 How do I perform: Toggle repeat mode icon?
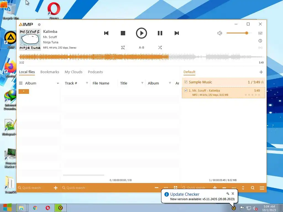click(x=123, y=47)
